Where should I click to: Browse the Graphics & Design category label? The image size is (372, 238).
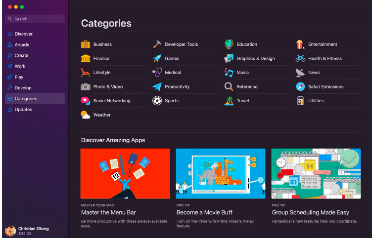256,58
